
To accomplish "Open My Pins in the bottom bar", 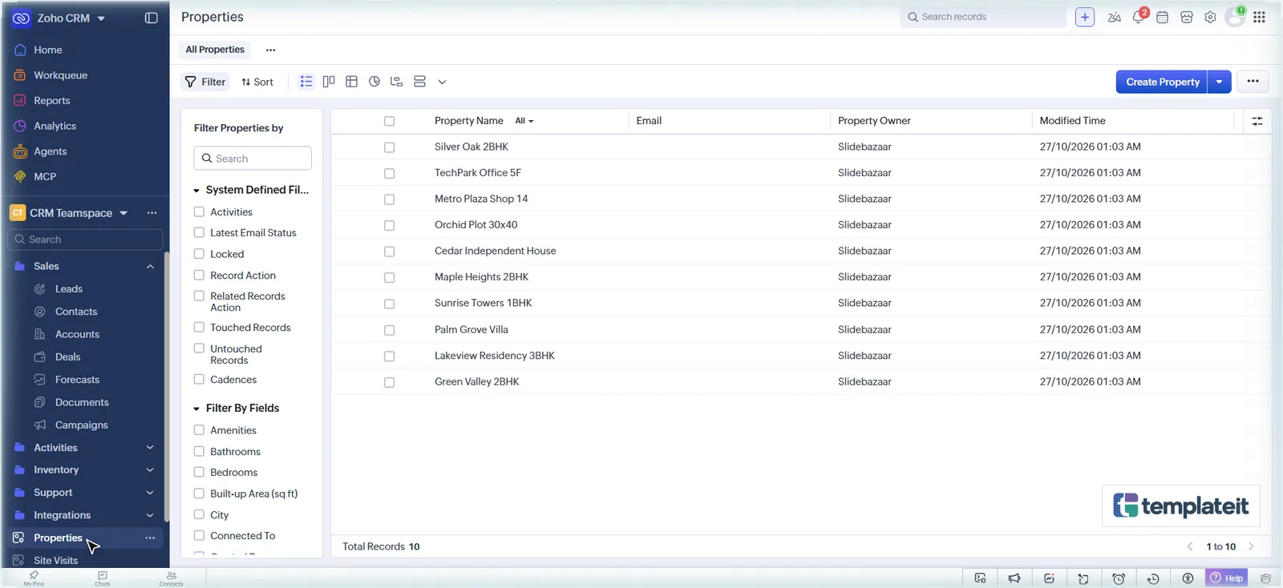I will point(34,578).
